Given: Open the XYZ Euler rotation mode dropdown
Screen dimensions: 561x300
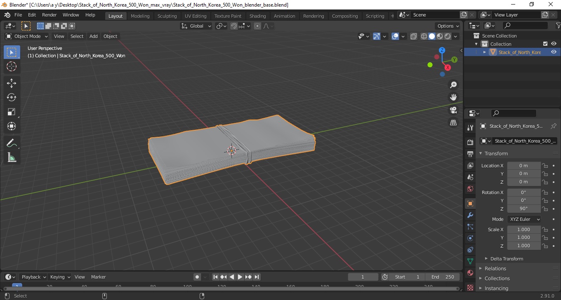Looking at the screenshot, I should tap(524, 219).
